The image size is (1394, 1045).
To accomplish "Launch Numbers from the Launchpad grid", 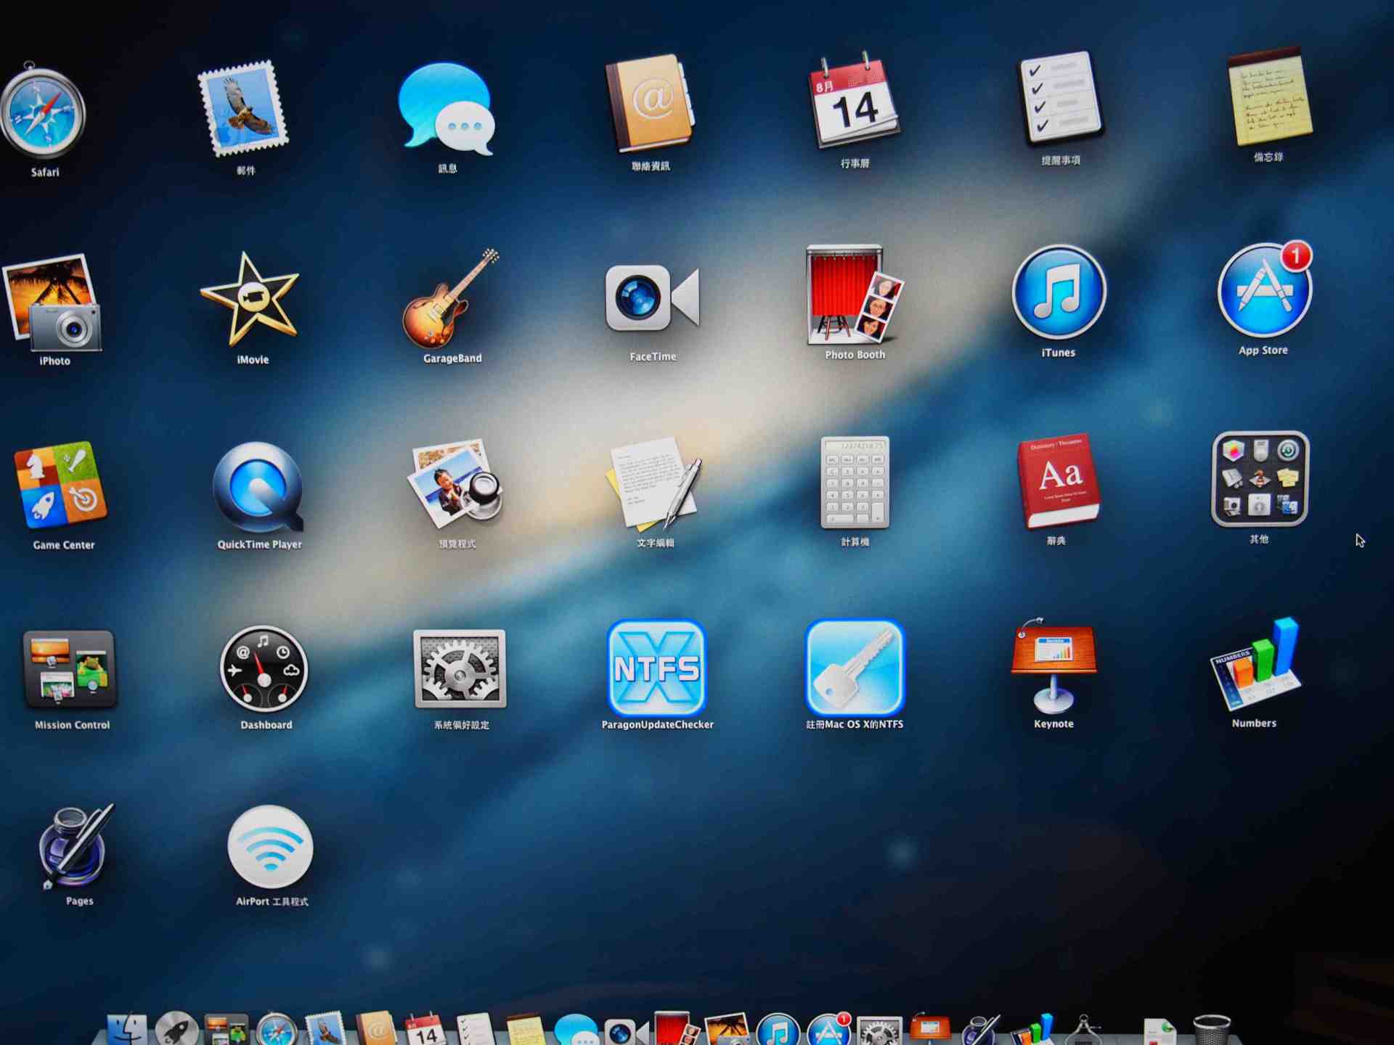I will click(x=1255, y=665).
